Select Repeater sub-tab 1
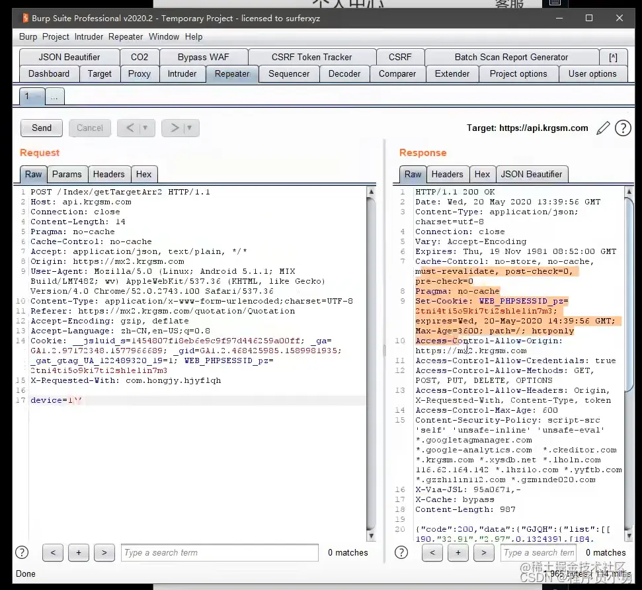The width and height of the screenshot is (642, 590). pyautogui.click(x=32, y=97)
